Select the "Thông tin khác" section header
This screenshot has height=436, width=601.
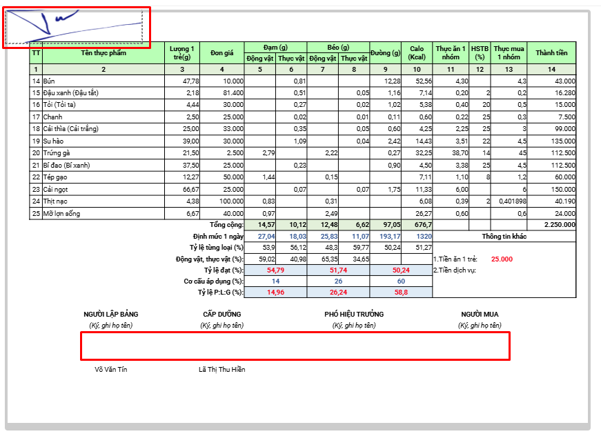[x=504, y=236]
